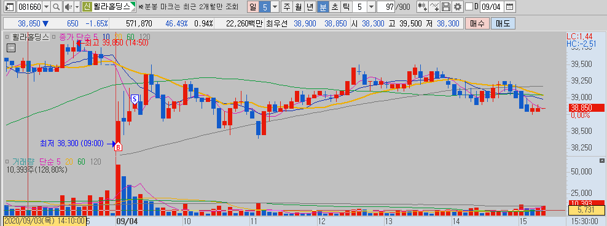The height and width of the screenshot is (226, 607).
Task: Toggle the D date checkbox
Action: tap(469, 7)
